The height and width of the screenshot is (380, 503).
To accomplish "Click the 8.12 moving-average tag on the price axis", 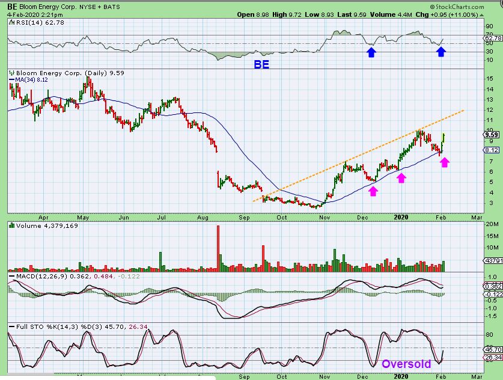I will coord(492,150).
